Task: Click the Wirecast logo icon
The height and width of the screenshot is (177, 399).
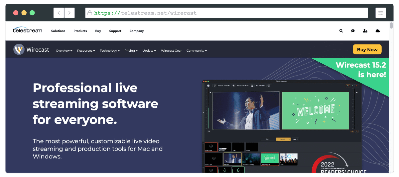Action: point(19,49)
